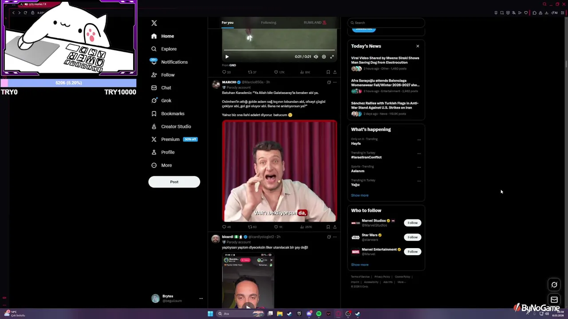This screenshot has height=319, width=568.
Task: Click the Grok icon on MARCIO post
Action: tap(329, 82)
